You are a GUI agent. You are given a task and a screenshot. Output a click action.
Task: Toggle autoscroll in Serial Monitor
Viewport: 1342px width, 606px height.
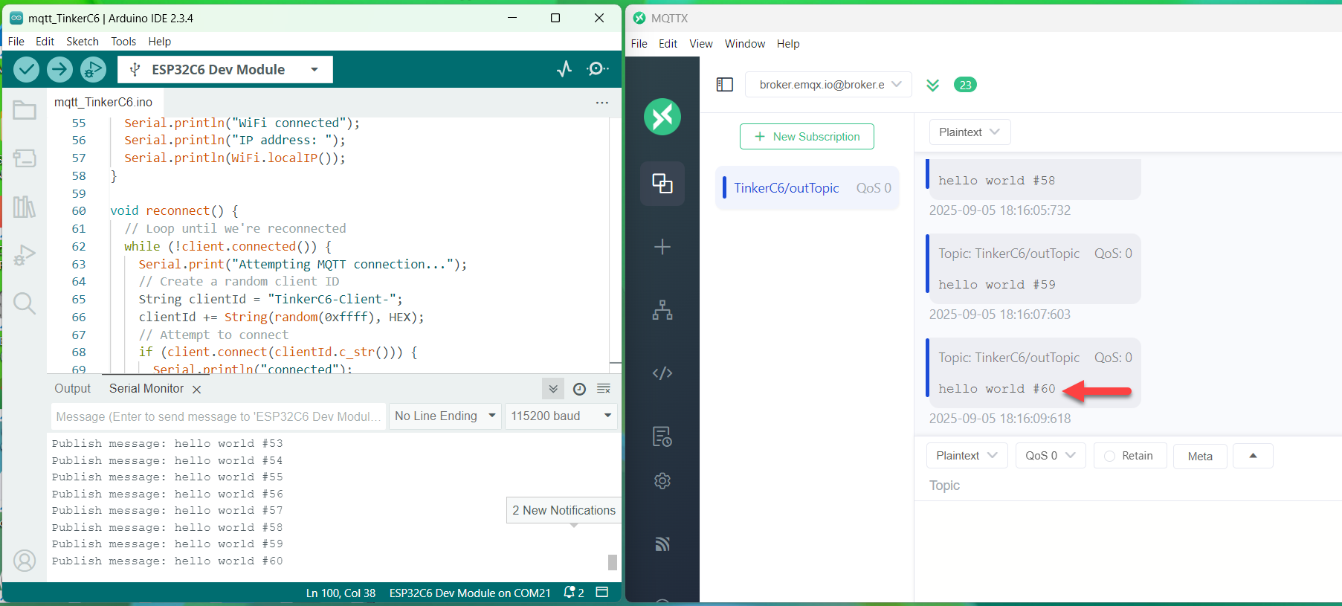553,389
